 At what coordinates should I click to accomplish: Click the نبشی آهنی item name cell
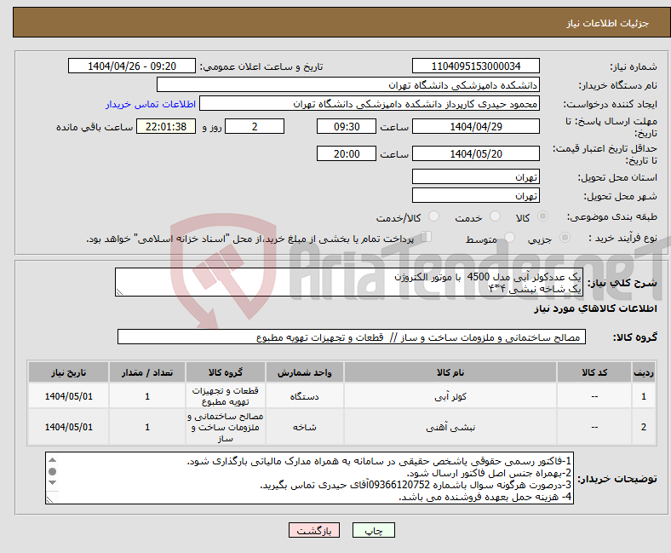click(x=450, y=427)
